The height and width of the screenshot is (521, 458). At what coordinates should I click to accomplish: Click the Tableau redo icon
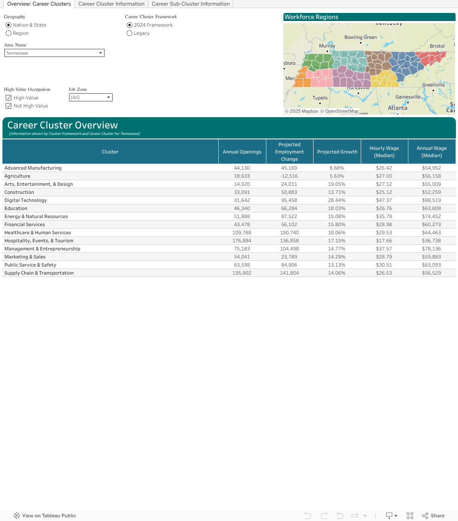pos(324,516)
